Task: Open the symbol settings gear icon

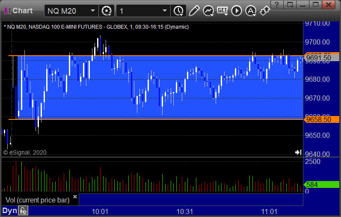Action: (x=107, y=11)
